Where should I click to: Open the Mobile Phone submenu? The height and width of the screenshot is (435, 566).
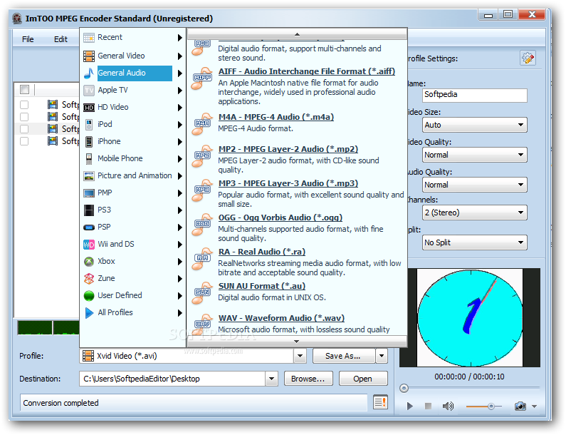(132, 158)
